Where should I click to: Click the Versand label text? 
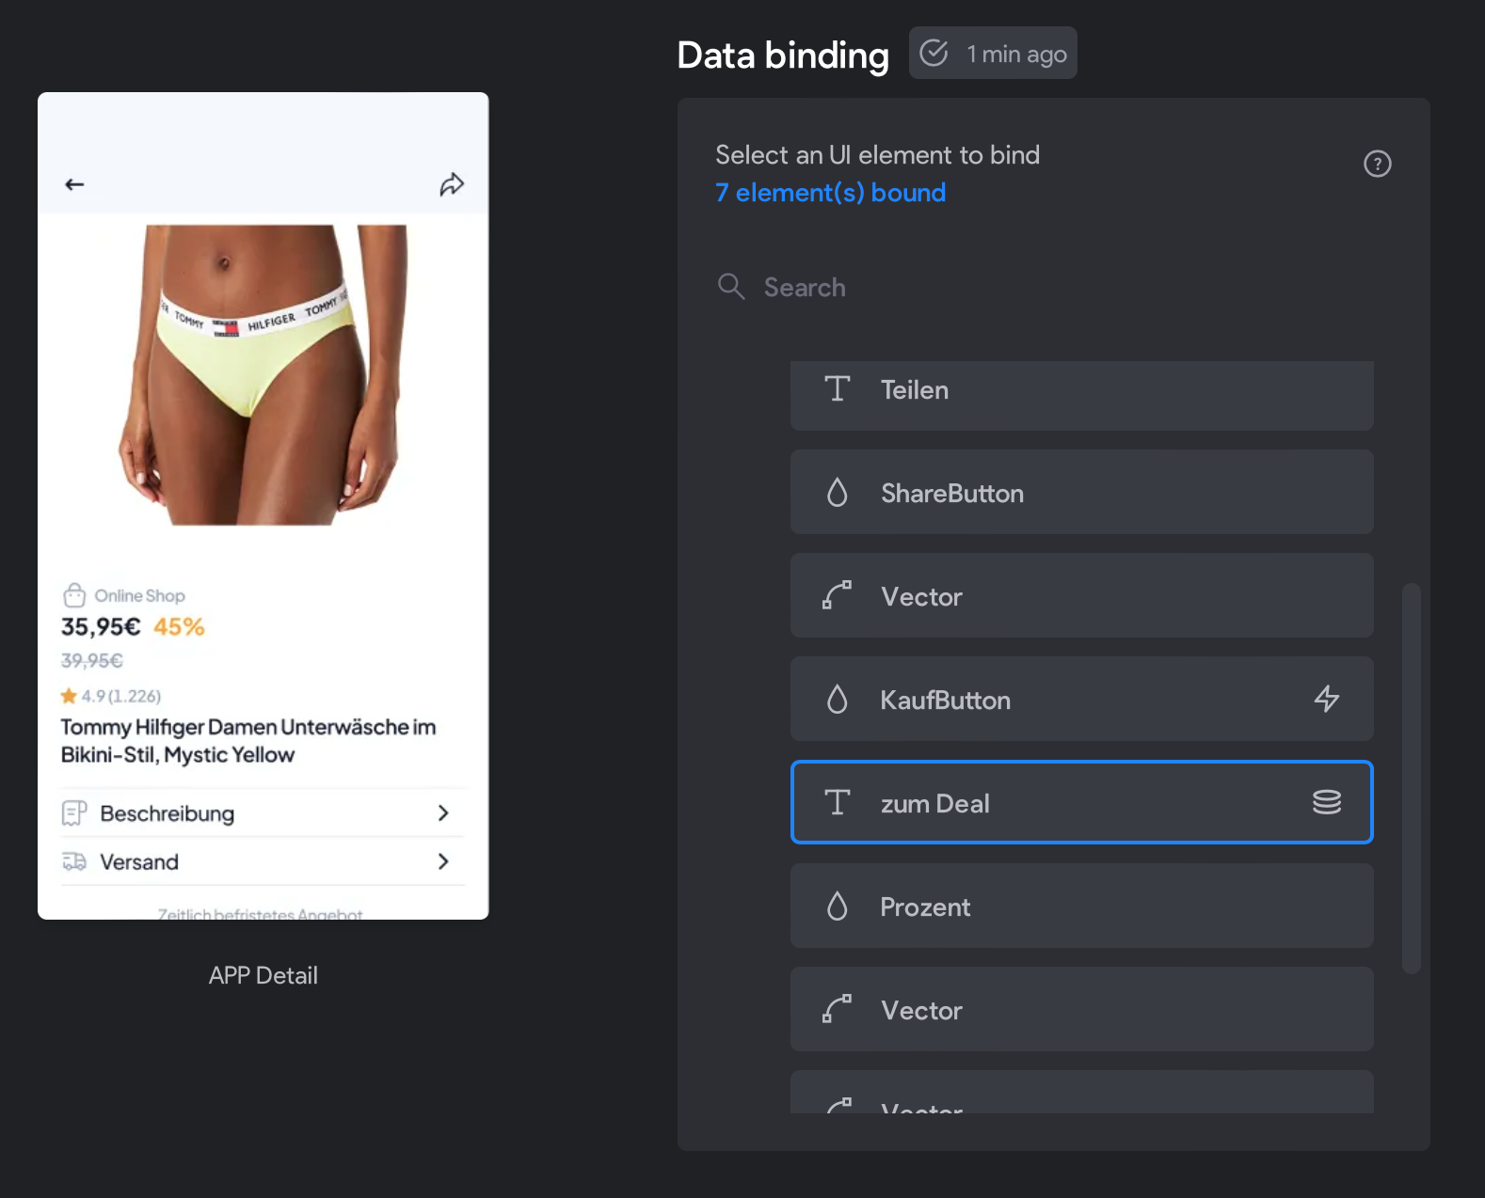coord(139,862)
